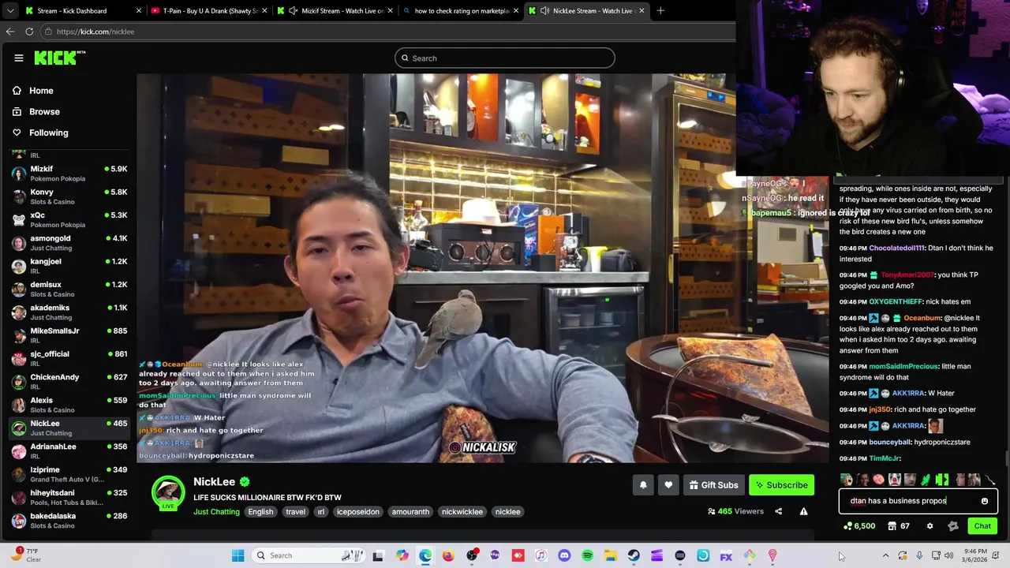The height and width of the screenshot is (568, 1010).
Task: Open bakedalaska channel in sidebar
Action: [x=69, y=521]
